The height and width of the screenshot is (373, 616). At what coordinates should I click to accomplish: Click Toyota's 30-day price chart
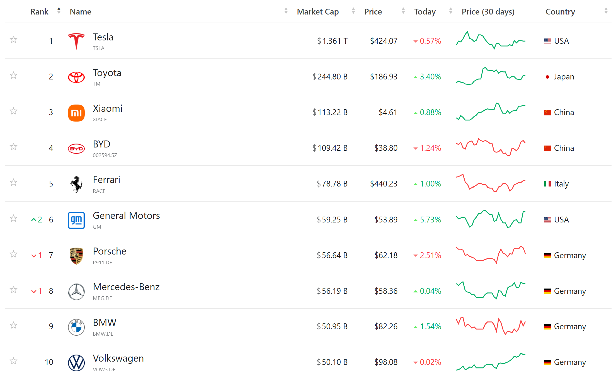tap(491, 76)
